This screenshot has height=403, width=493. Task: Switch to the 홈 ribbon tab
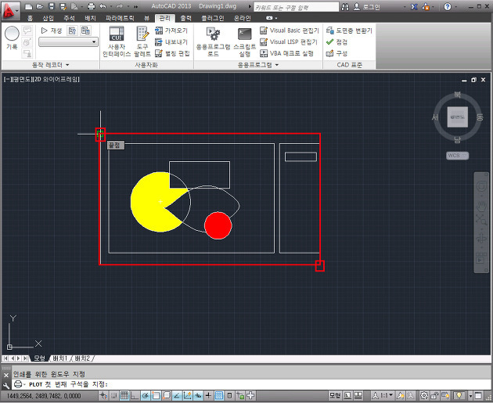point(30,18)
